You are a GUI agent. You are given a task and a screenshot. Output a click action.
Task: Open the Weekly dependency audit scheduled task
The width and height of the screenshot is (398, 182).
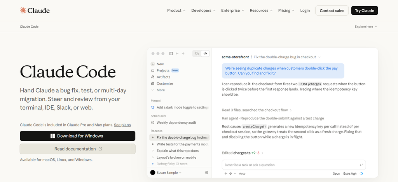click(180, 122)
